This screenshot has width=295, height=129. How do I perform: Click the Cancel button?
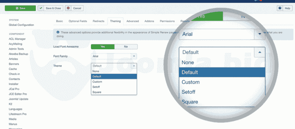74,8
